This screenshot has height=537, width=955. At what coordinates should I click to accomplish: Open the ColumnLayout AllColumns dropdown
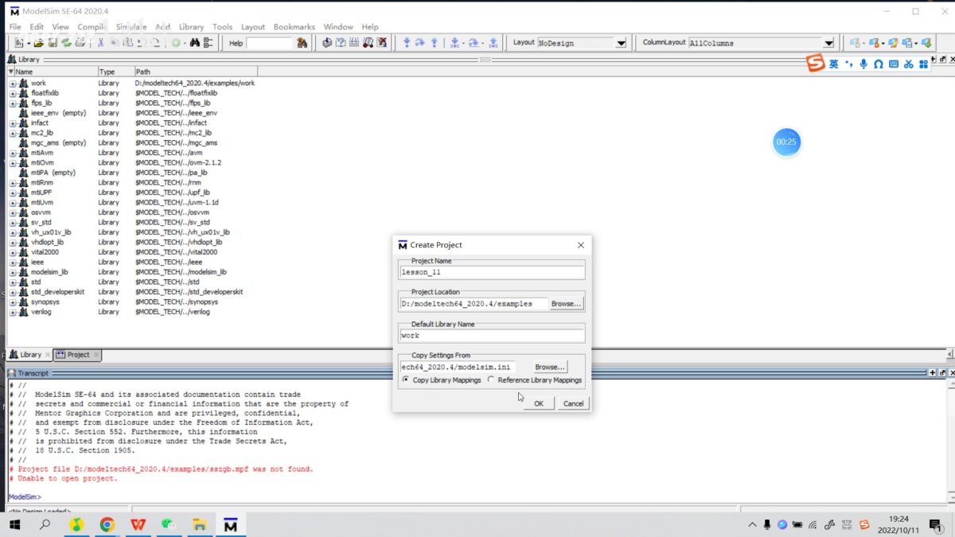point(828,43)
